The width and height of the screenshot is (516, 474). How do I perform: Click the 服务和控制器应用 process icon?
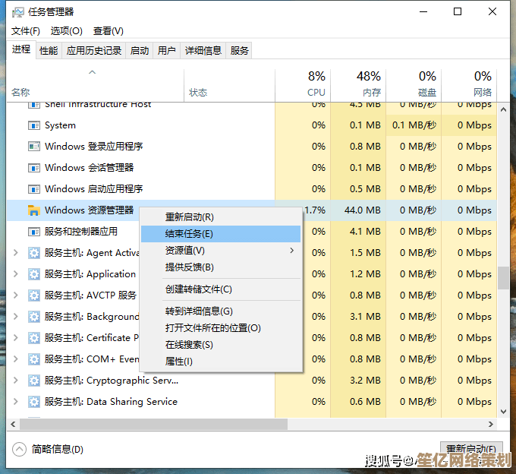click(x=33, y=232)
